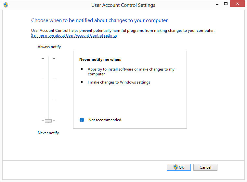The image size is (247, 182).
Task: Set the slider to the third tick from the top
Action: (x=48, y=100)
